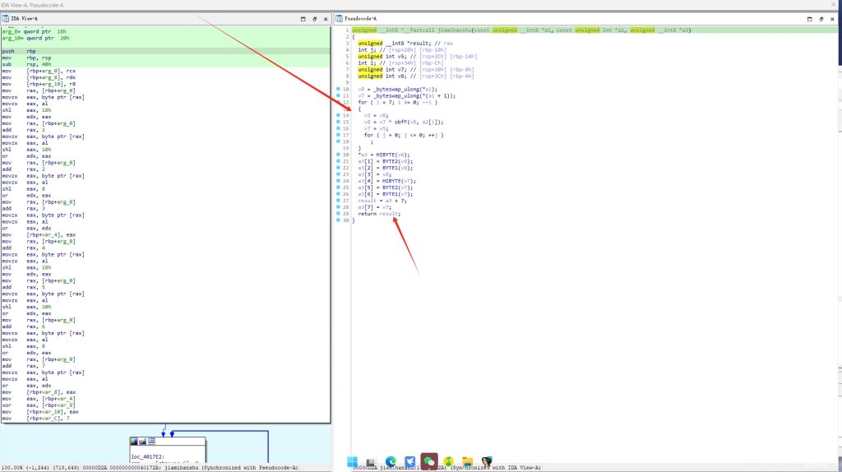
Task: Toggle breakpoint dot on pseudocode line 27
Action: [x=338, y=201]
